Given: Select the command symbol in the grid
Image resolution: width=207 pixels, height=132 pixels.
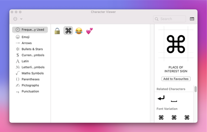Looking at the screenshot, I should click(68, 31).
